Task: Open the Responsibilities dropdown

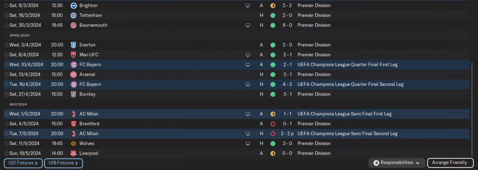Action: click(x=397, y=163)
